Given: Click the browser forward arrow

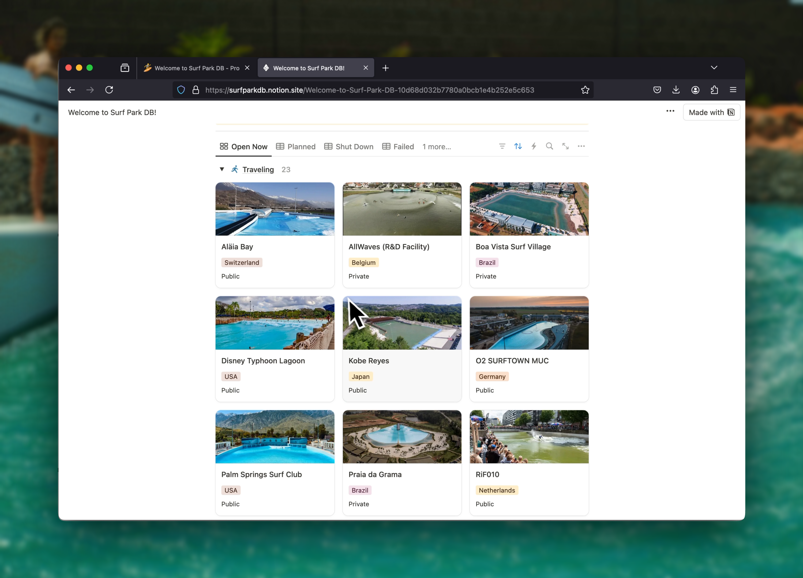Looking at the screenshot, I should pos(90,90).
